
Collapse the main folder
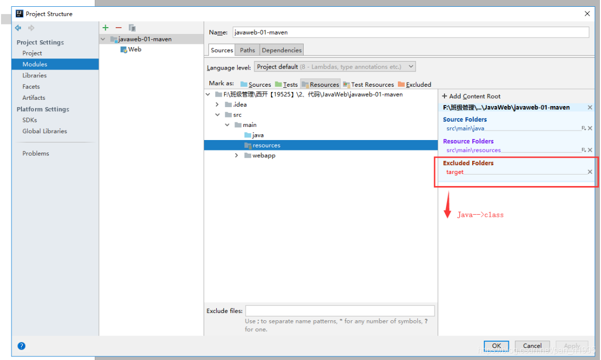click(x=227, y=125)
